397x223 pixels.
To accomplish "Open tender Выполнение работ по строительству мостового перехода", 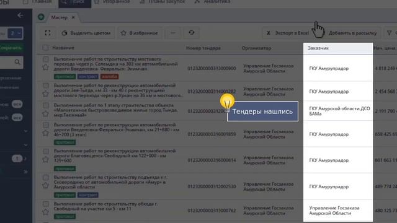I will point(116,64).
